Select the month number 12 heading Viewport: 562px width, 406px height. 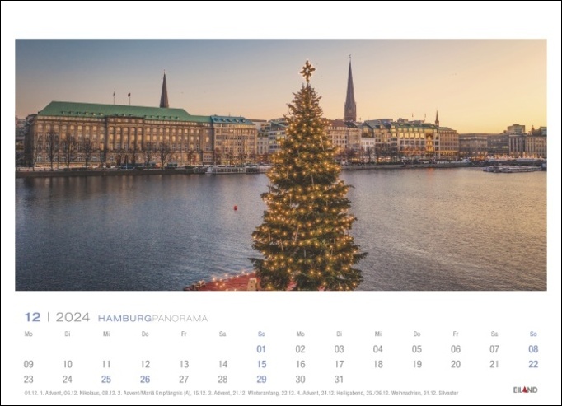[32, 317]
